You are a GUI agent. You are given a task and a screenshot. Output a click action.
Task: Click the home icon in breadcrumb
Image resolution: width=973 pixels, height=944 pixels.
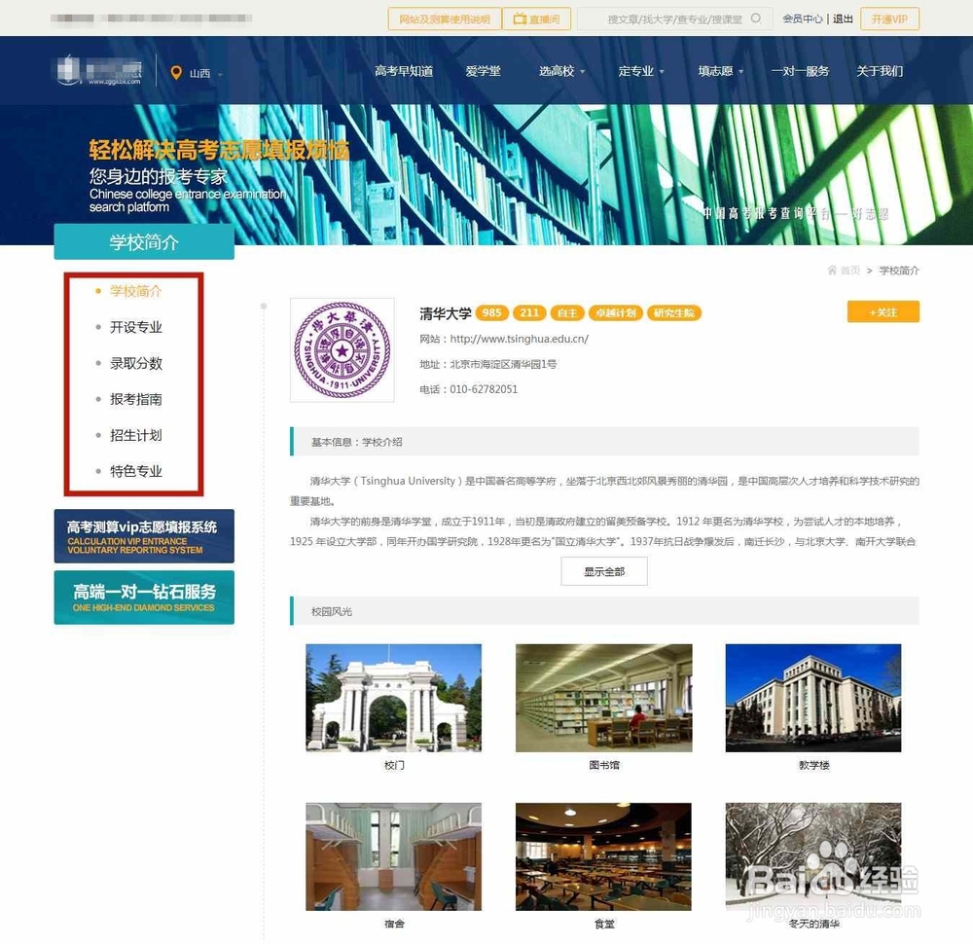[832, 270]
